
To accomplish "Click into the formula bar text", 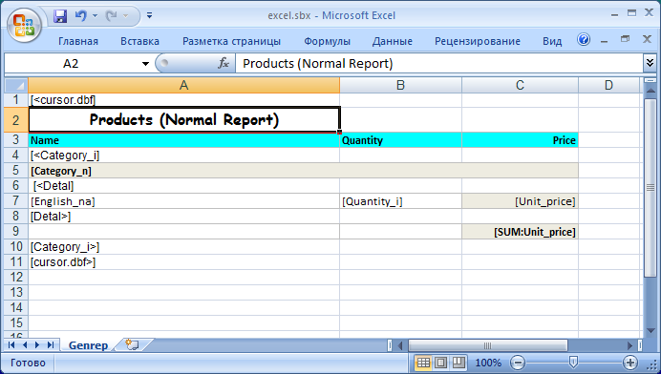I will [438, 64].
